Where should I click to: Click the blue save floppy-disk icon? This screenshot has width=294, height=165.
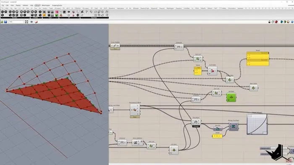tap(5, 22)
